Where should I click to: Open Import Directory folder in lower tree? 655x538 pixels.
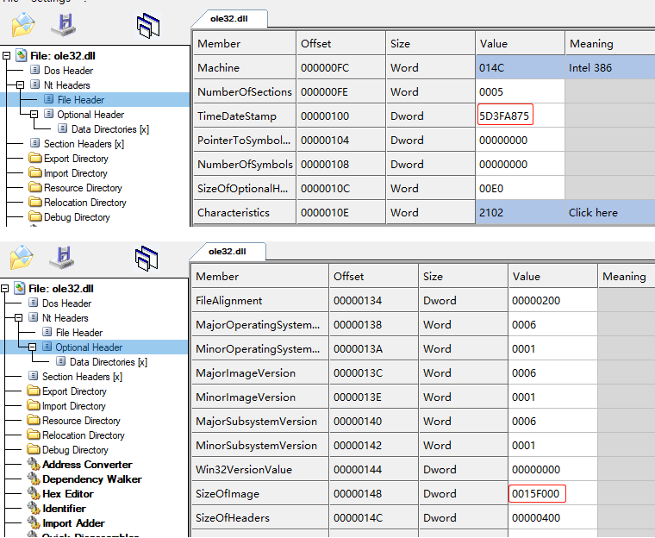(x=74, y=406)
